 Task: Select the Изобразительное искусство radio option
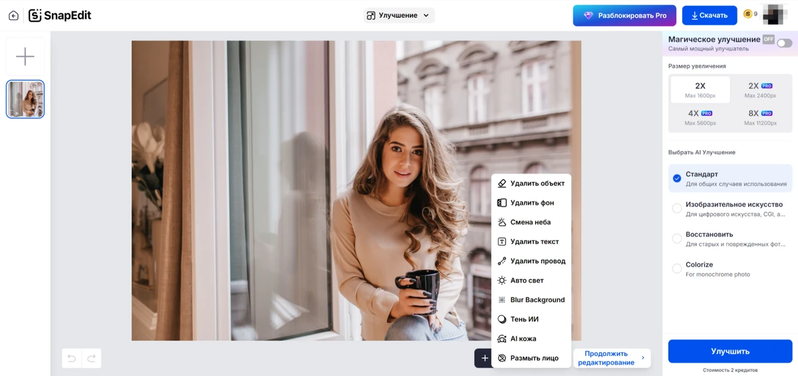(677, 208)
